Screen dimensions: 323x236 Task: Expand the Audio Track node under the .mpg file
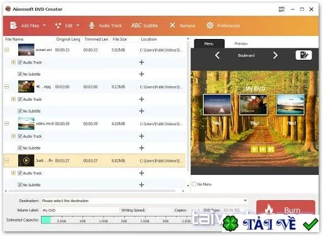point(13,99)
